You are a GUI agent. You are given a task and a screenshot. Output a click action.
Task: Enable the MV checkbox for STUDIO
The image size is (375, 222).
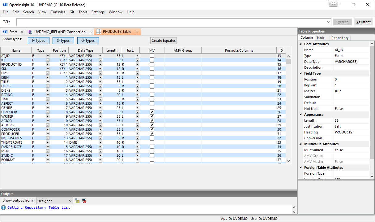[x=152, y=155]
